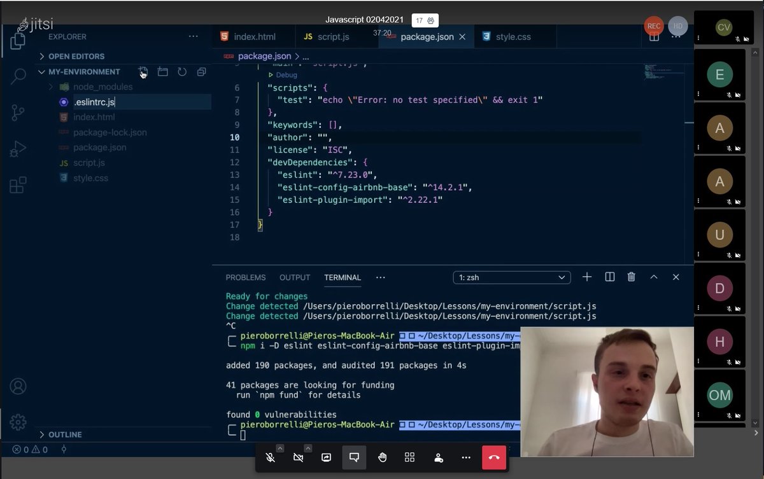The height and width of the screenshot is (479, 764).
Task: Maximize the terminal panel with chevron up
Action: click(x=654, y=277)
